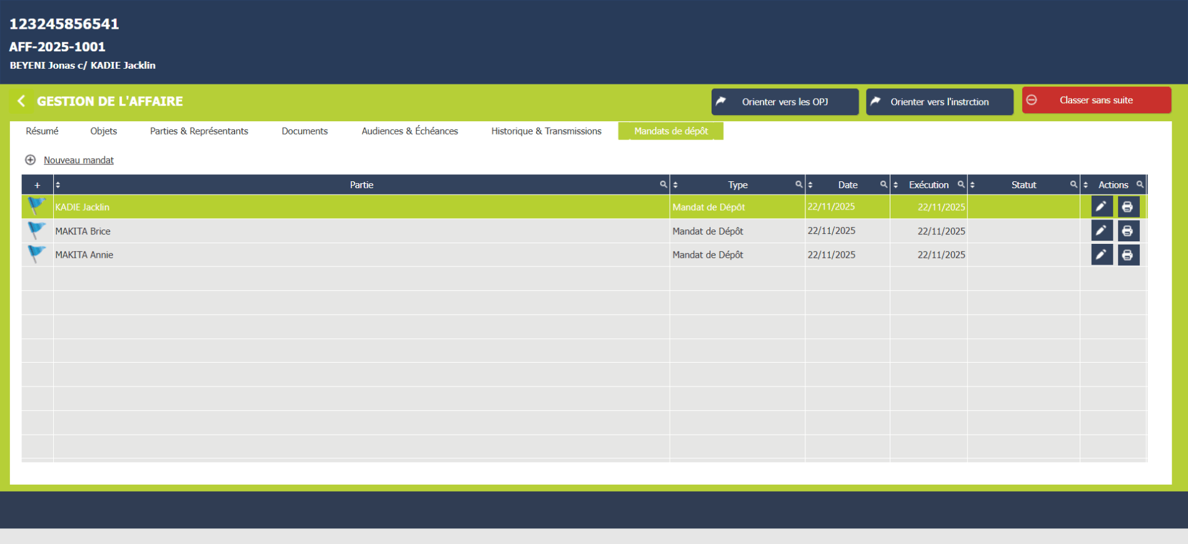Click the search icon in Partie column header
The width and height of the screenshot is (1188, 544).
pos(663,184)
